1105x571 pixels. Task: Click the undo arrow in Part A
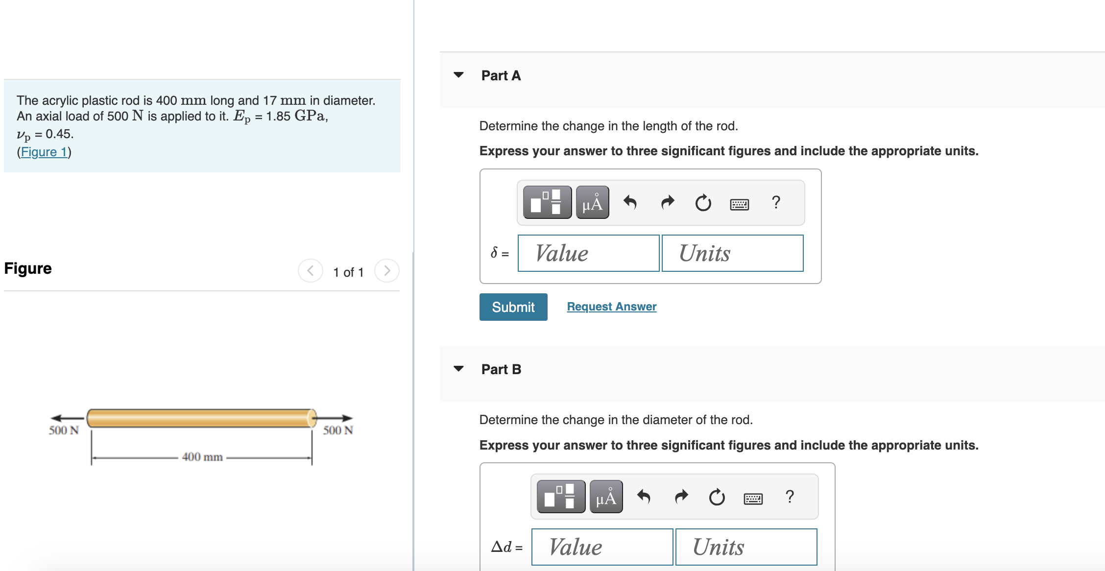click(x=630, y=202)
